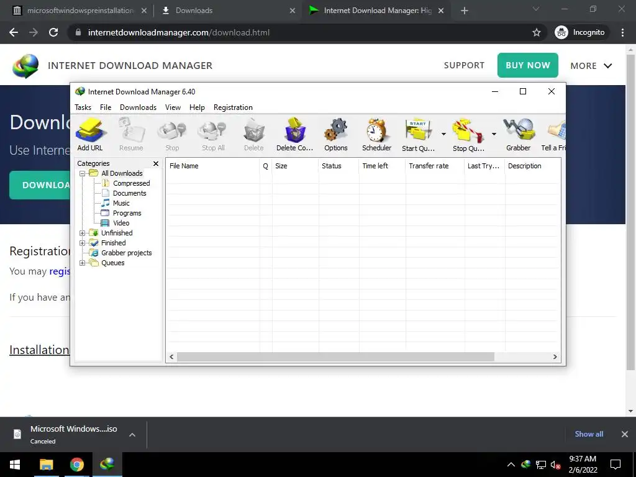636x477 pixels.
Task: Click the BUY NOW button
Action: tap(528, 65)
